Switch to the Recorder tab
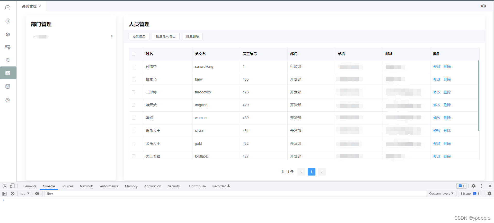Image resolution: width=494 pixels, height=223 pixels. pyautogui.click(x=221, y=186)
